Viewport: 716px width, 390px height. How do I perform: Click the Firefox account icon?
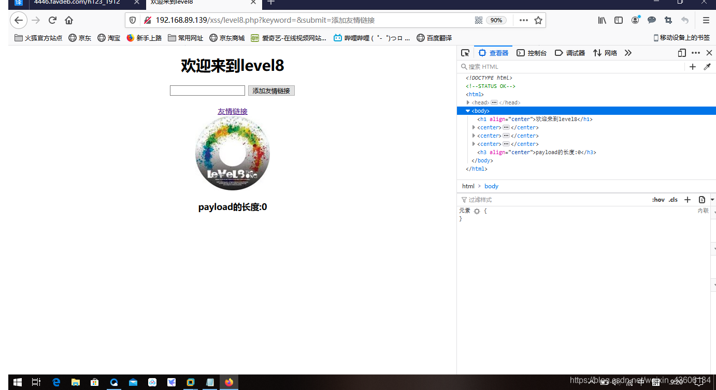(635, 20)
